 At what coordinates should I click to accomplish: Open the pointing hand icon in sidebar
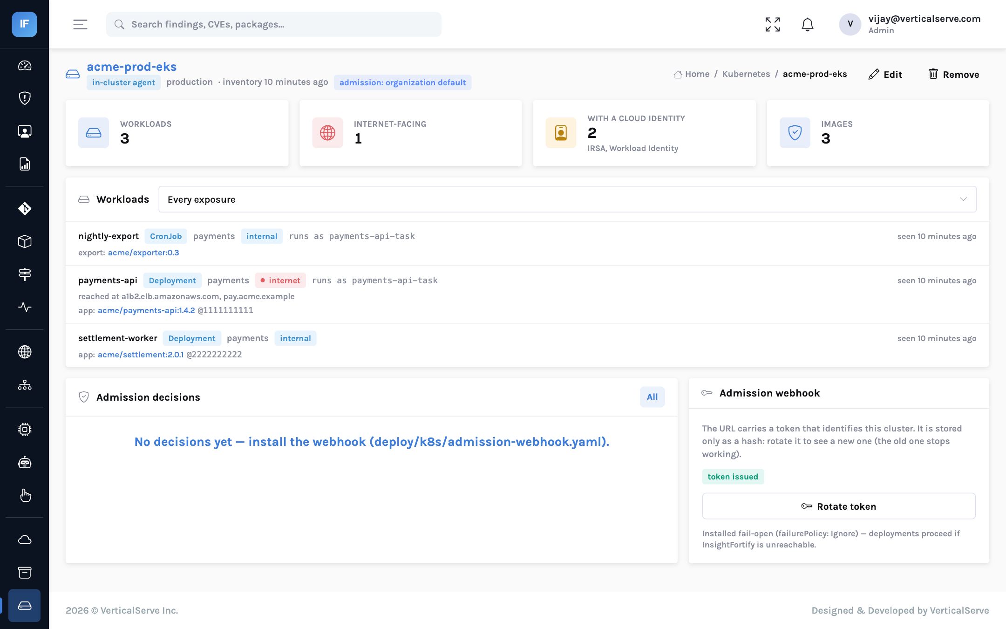pyautogui.click(x=25, y=495)
